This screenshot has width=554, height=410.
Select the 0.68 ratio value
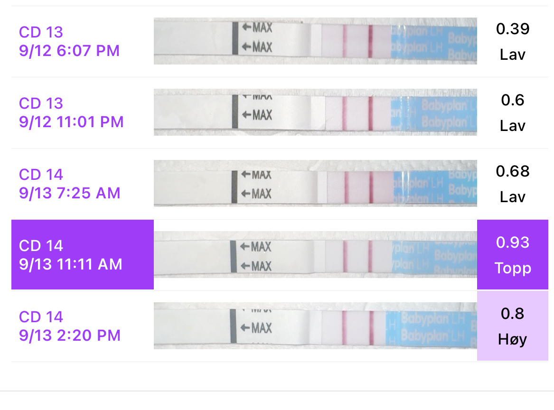click(x=513, y=171)
